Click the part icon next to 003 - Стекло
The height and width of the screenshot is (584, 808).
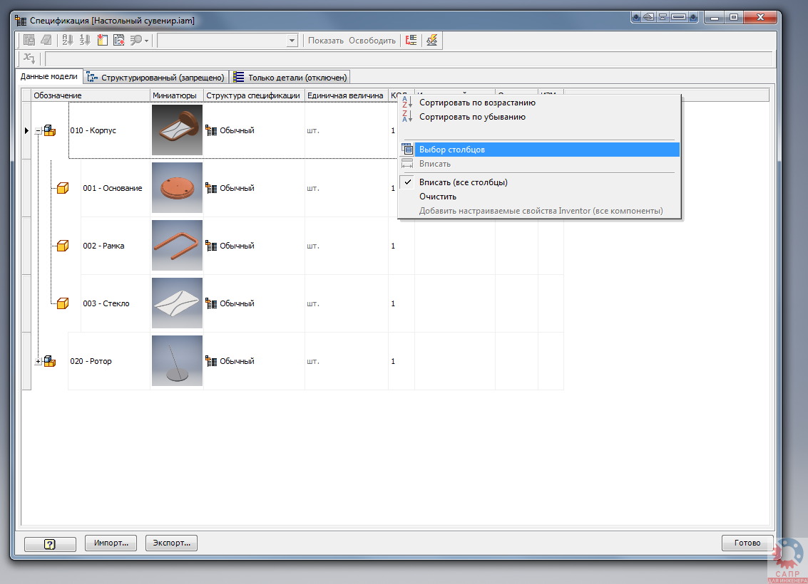pyautogui.click(x=62, y=303)
